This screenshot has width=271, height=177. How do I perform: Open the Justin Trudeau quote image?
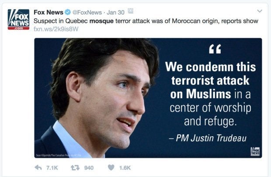click(x=148, y=98)
